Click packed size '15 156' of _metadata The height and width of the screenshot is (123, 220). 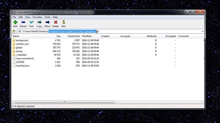[76, 55]
